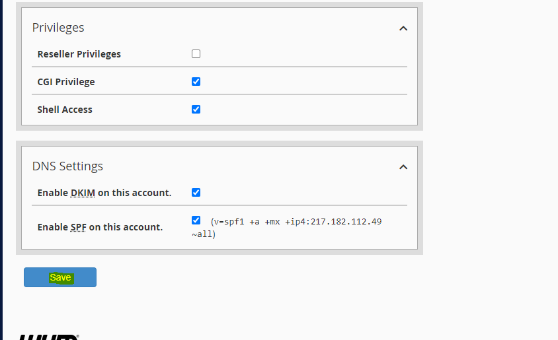
Task: Click the underlined DKIM abbreviation
Action: click(x=83, y=193)
